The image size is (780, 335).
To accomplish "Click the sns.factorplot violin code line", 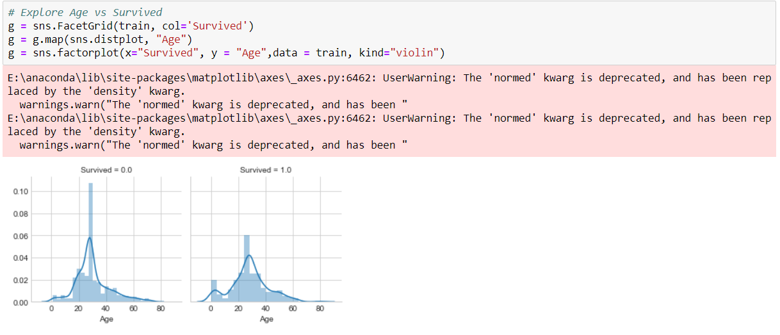I will 226,53.
